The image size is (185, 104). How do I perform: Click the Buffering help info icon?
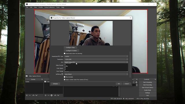pyautogui.click(x=62, y=74)
